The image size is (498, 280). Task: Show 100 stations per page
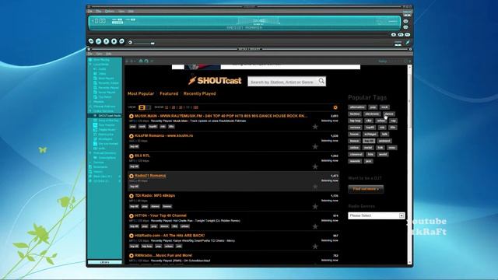pyautogui.click(x=195, y=107)
